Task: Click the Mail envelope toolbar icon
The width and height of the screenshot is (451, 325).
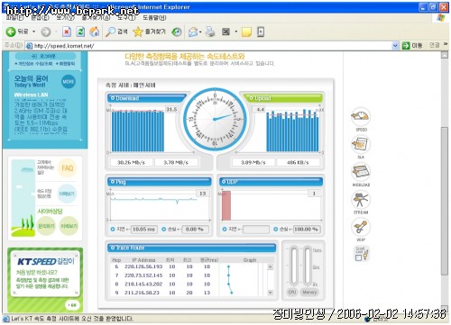Action: pyautogui.click(x=193, y=32)
